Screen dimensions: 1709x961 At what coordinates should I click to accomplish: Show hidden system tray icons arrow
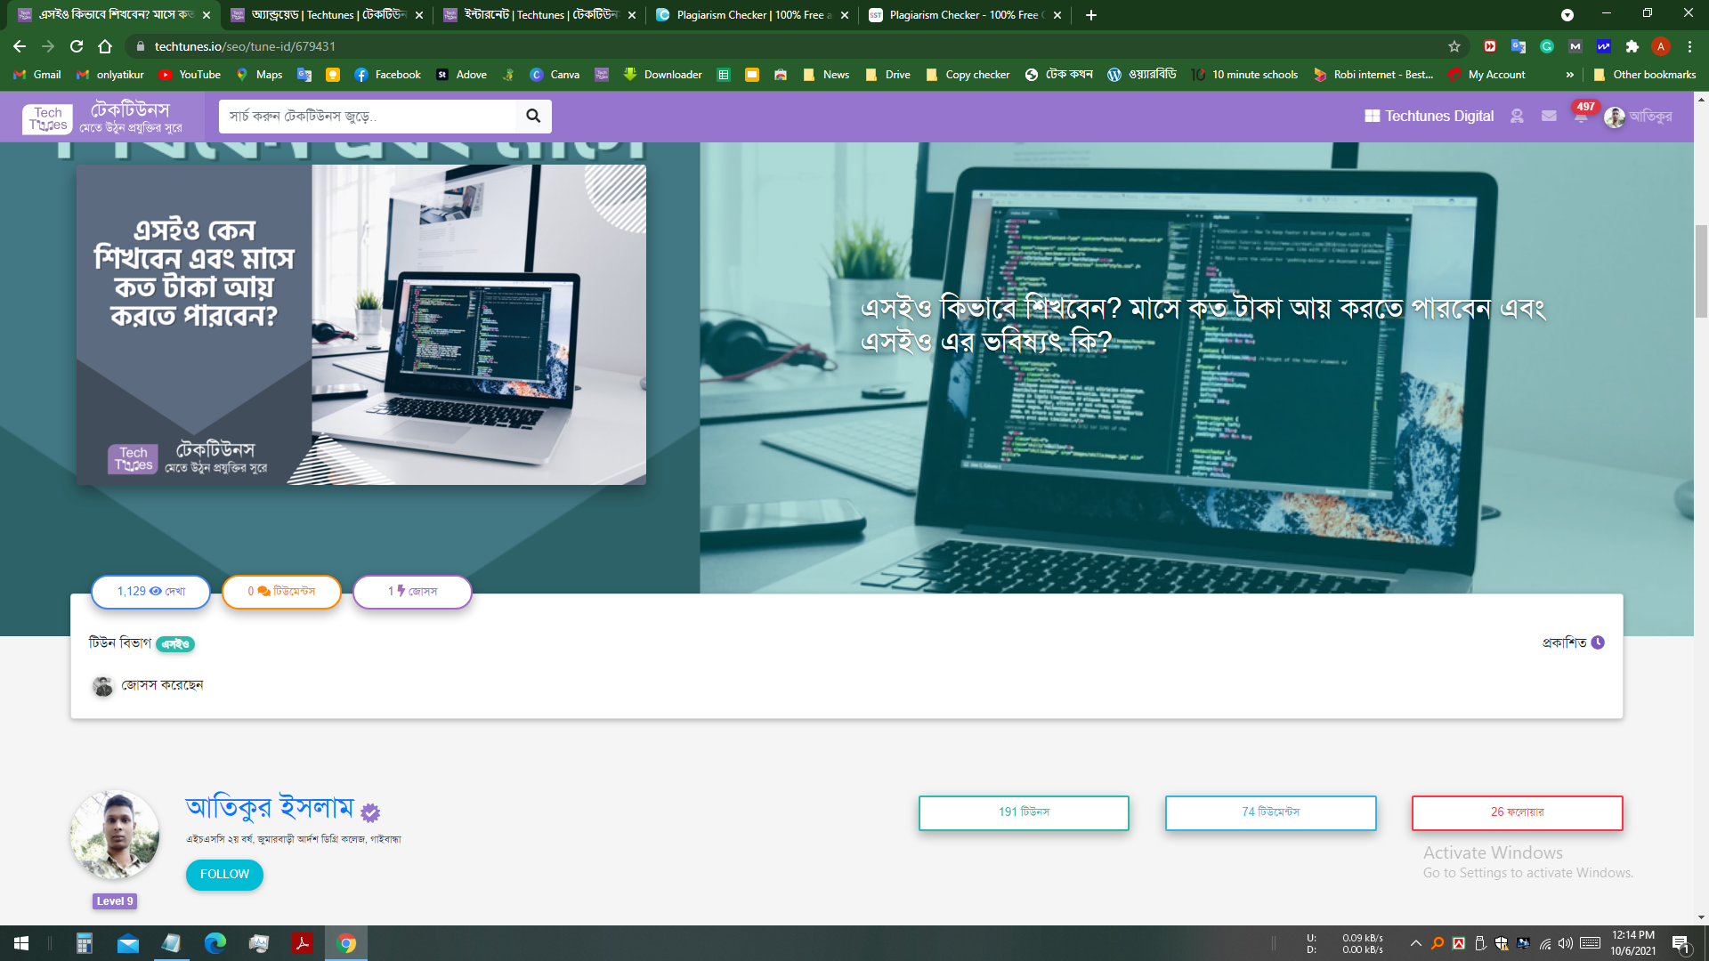click(x=1415, y=943)
